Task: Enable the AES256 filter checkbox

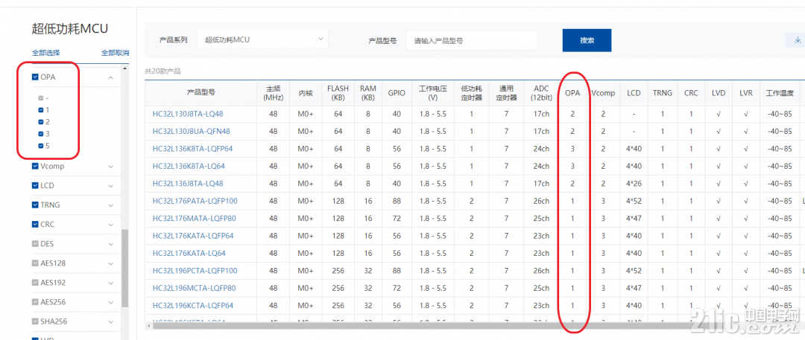Action: click(35, 303)
